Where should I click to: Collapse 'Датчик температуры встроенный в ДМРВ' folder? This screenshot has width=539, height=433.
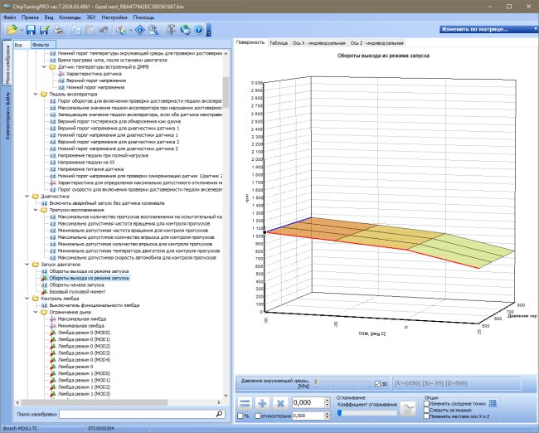tap(44, 66)
